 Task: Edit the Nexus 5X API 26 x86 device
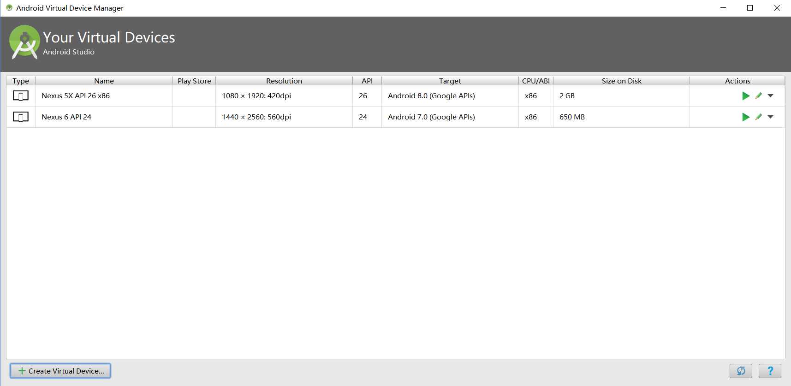(x=759, y=96)
